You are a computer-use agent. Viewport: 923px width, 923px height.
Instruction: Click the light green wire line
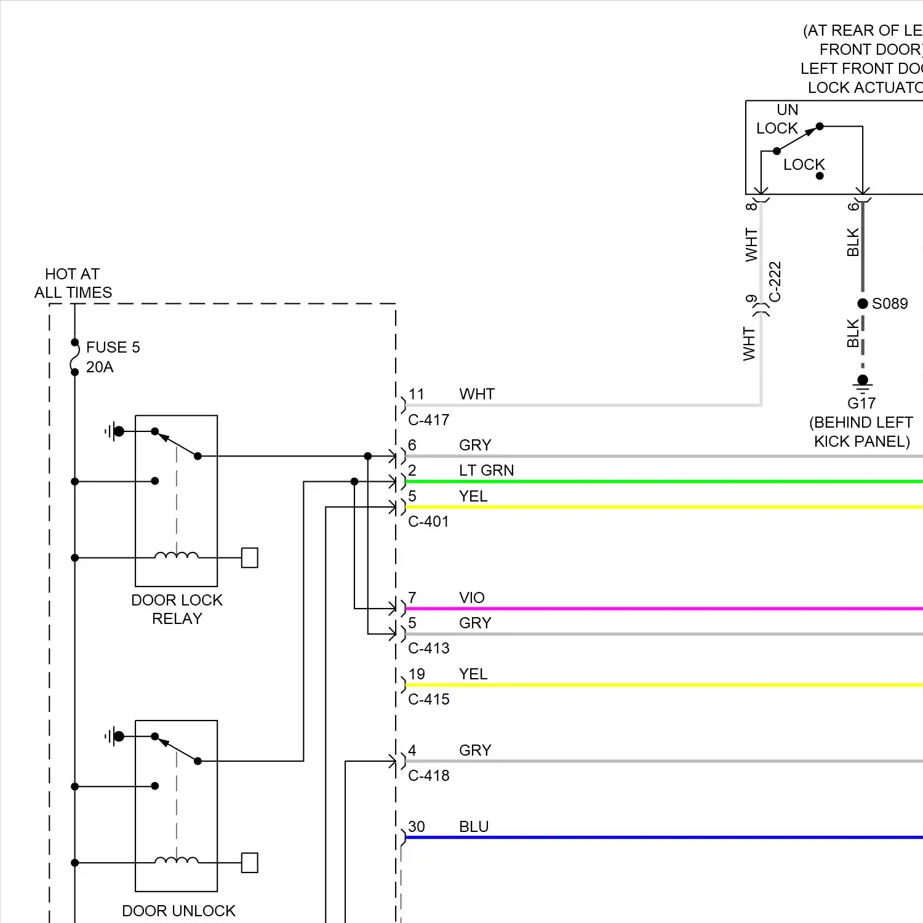click(x=664, y=481)
